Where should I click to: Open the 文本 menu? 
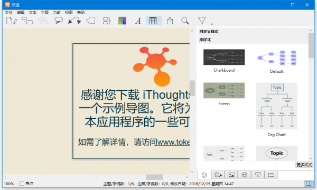point(33,13)
